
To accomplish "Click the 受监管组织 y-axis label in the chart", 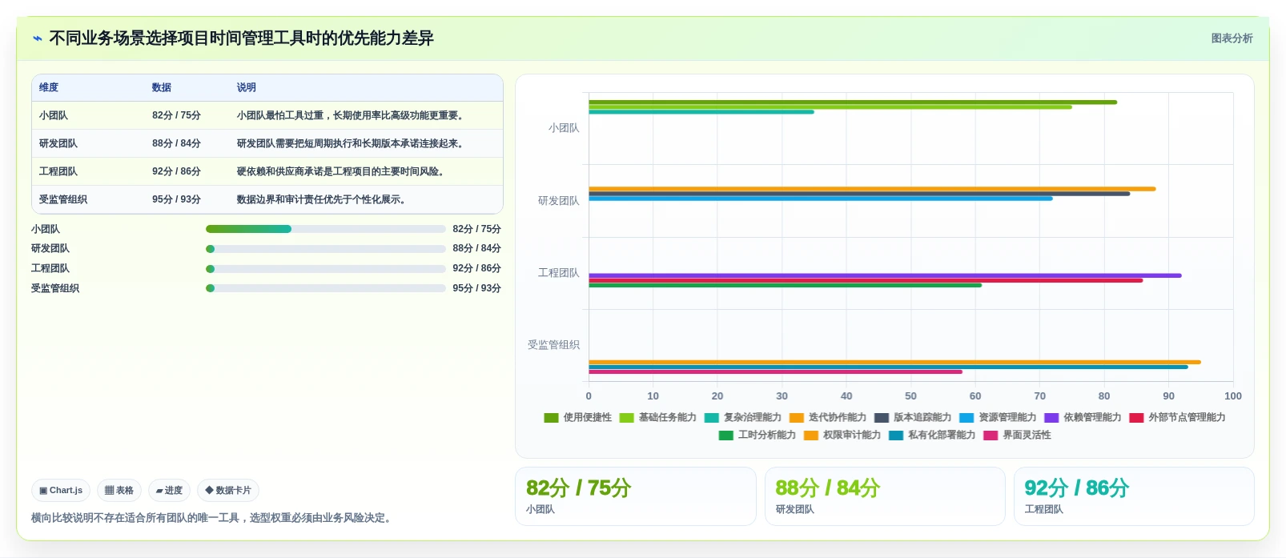I will pos(553,345).
